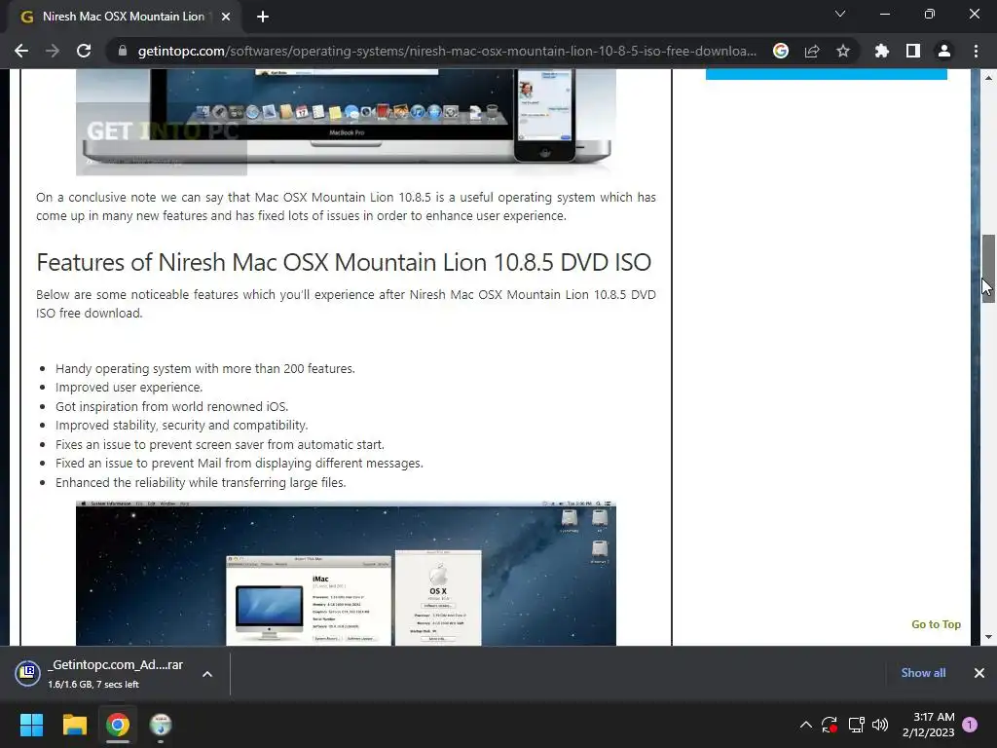Click the screen saver fix bullet text
997x748 pixels.
pos(220,444)
